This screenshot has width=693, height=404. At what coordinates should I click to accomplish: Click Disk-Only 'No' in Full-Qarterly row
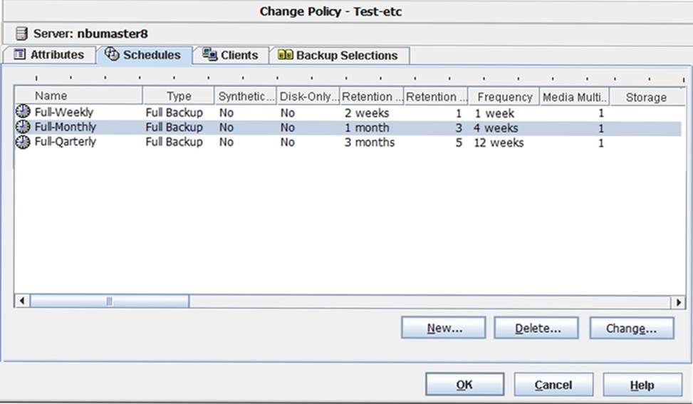(x=287, y=143)
